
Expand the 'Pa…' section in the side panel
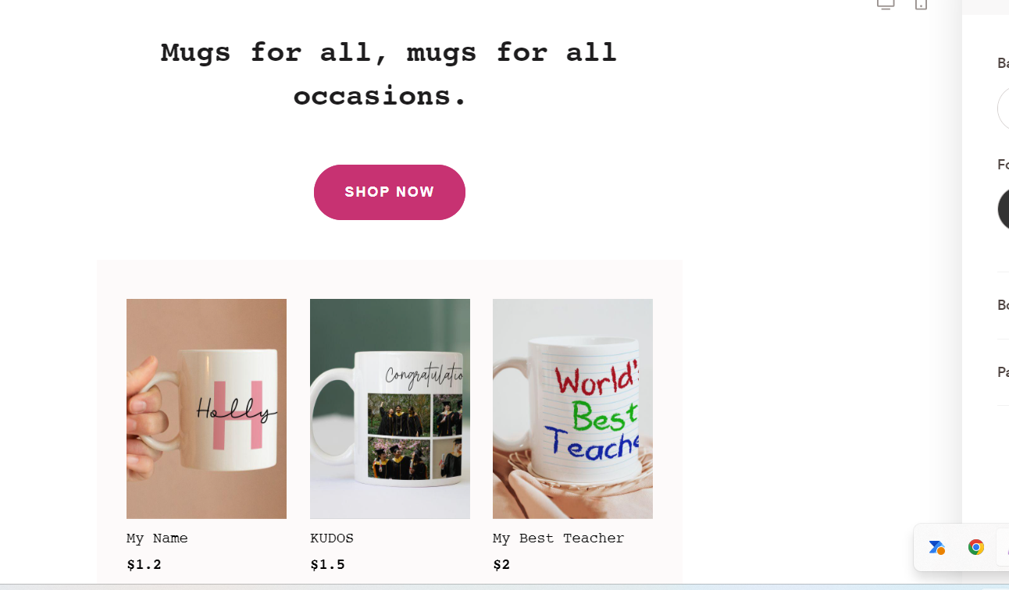1004,372
